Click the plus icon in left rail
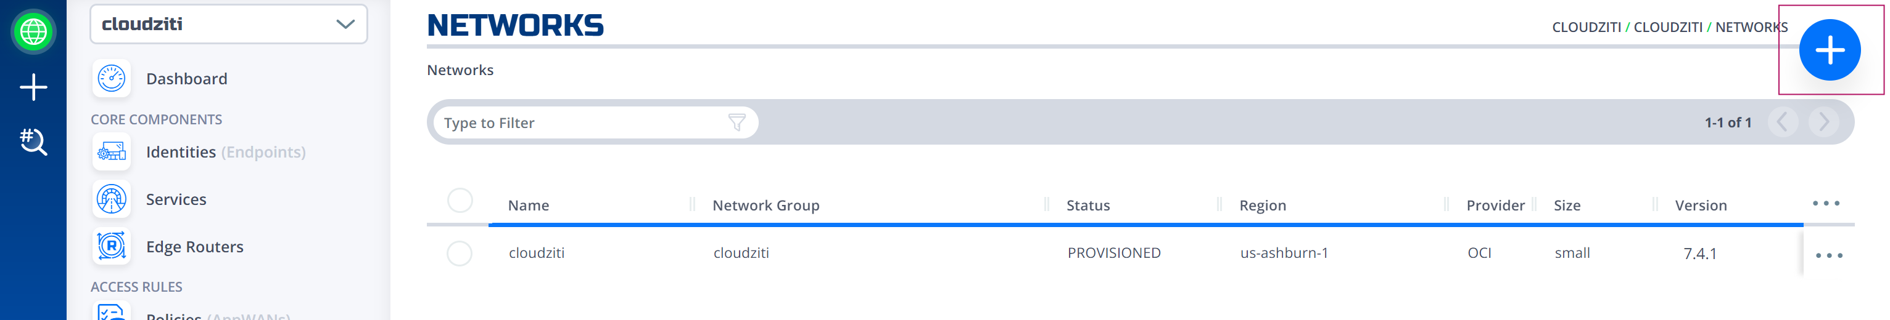 click(33, 87)
